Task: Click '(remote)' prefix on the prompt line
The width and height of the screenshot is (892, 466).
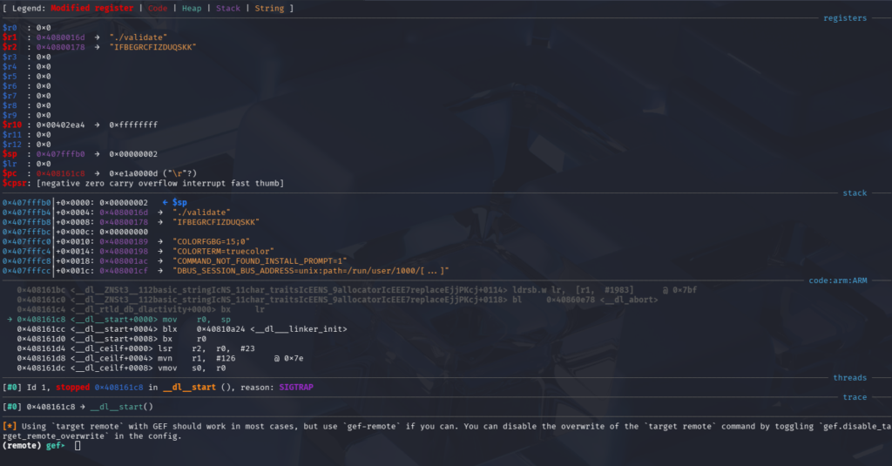Action: point(22,446)
